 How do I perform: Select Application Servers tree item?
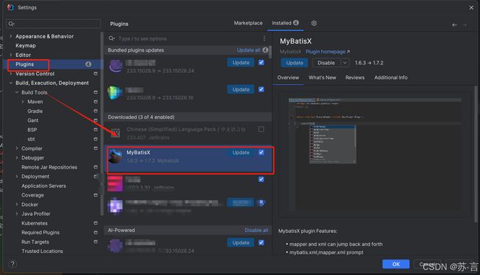pyautogui.click(x=44, y=186)
